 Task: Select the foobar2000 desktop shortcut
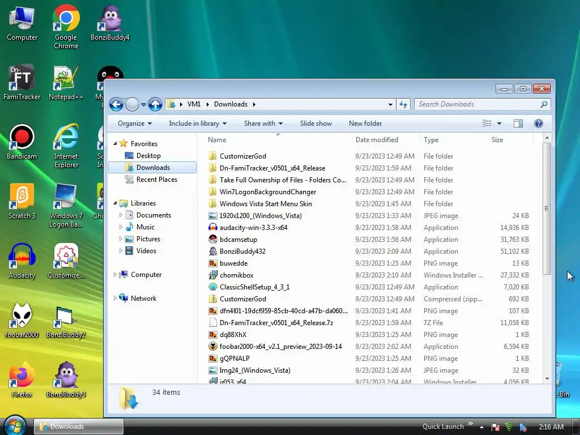pyautogui.click(x=22, y=321)
